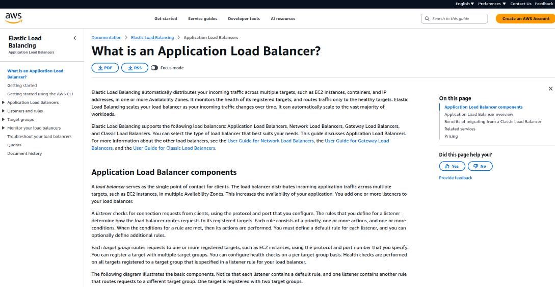Open Document history sidebar item

[x=24, y=153]
